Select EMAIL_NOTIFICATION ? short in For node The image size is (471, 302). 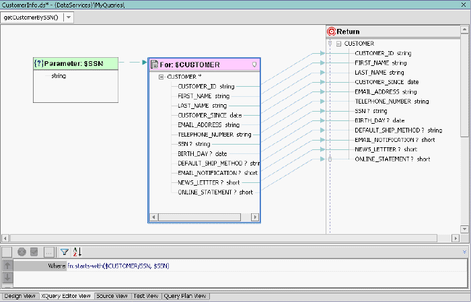pos(218,173)
